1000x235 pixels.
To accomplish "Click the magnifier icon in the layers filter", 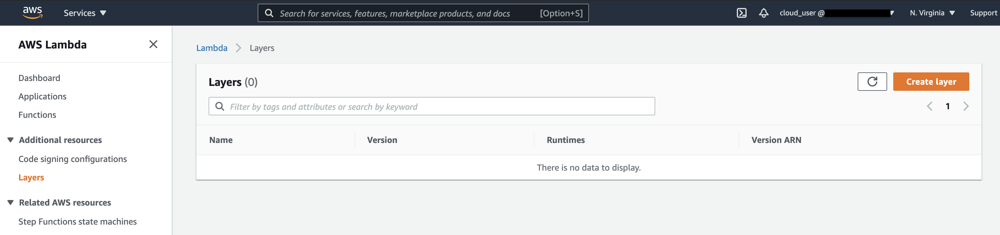I will coord(220,106).
